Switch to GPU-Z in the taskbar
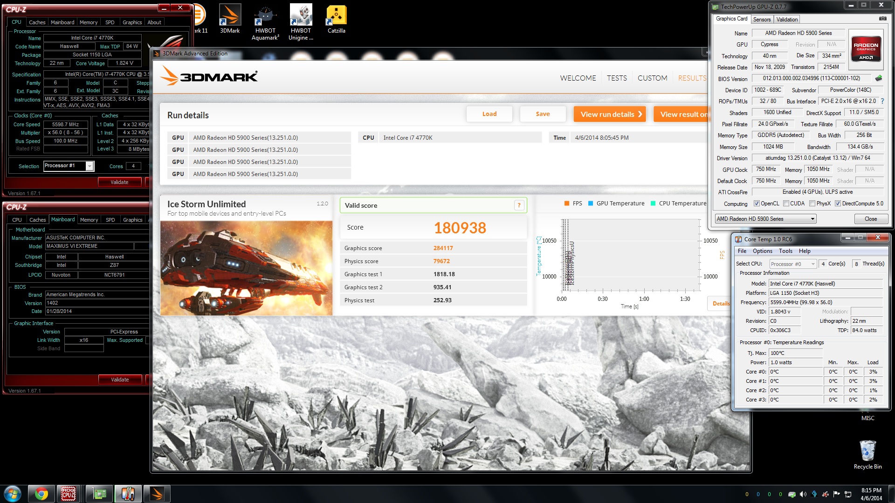The height and width of the screenshot is (503, 895). click(99, 494)
